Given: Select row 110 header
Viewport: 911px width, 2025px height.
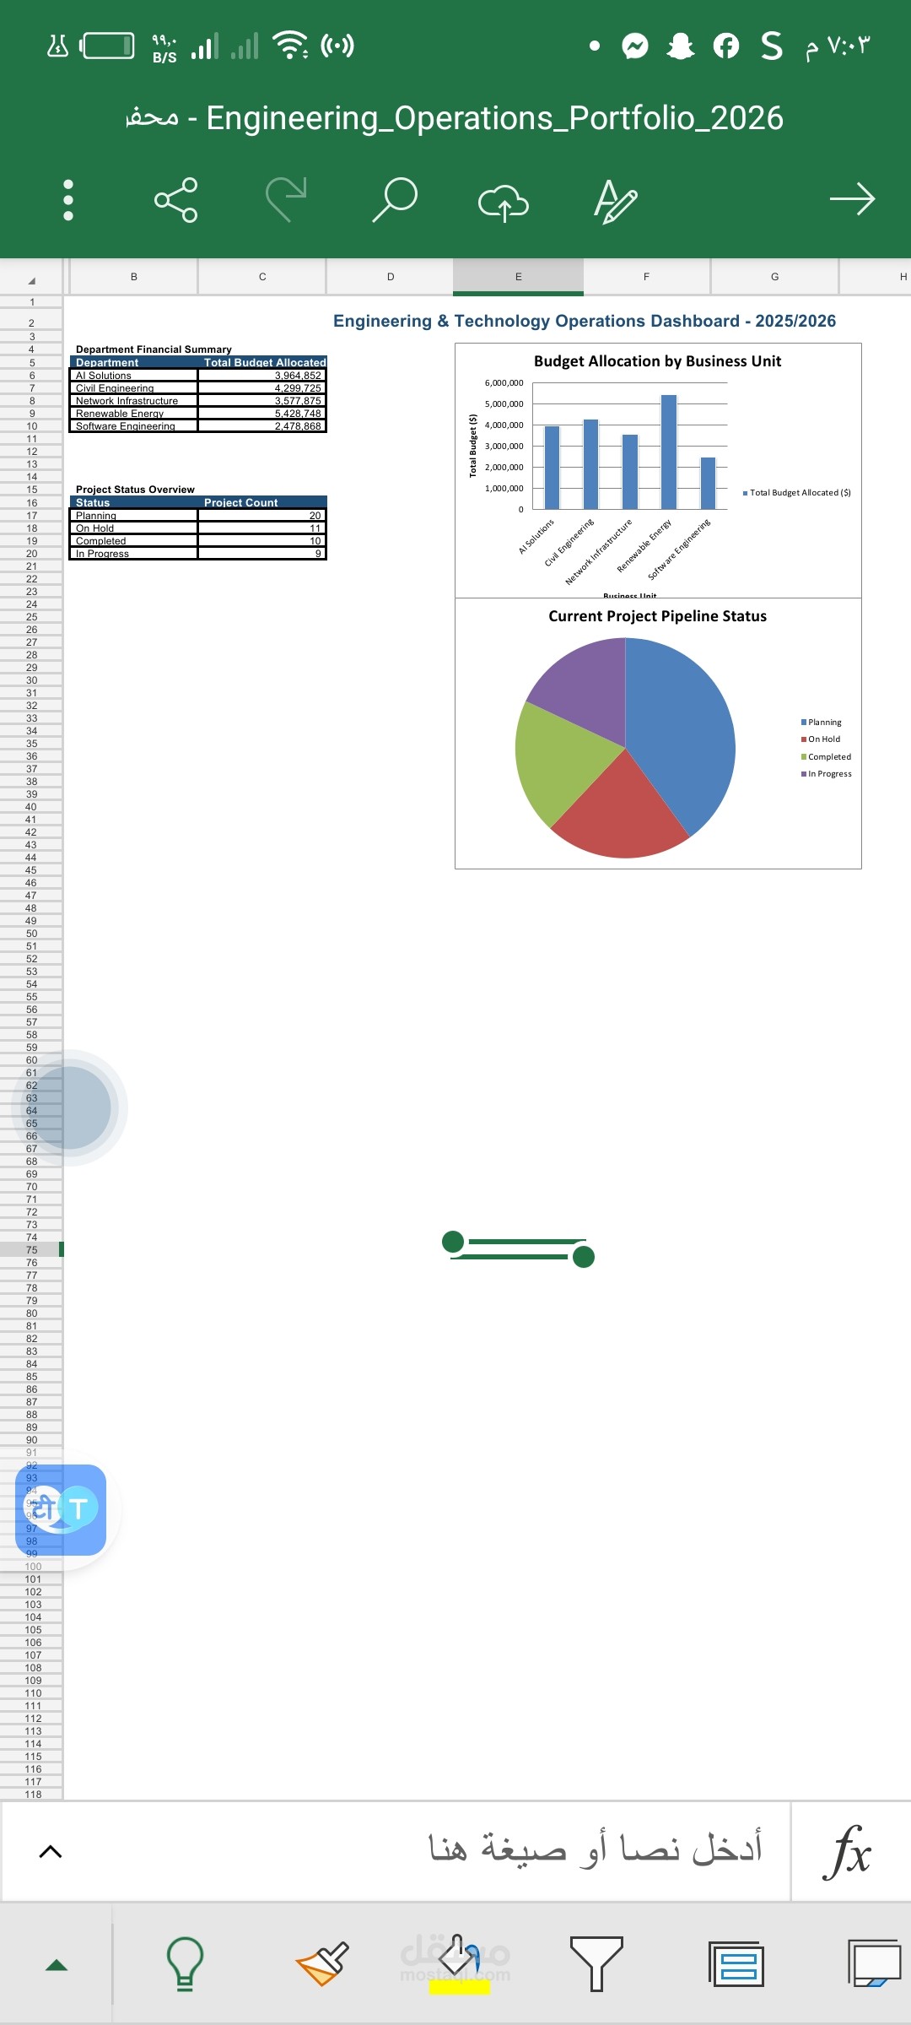Looking at the screenshot, I should (31, 1693).
